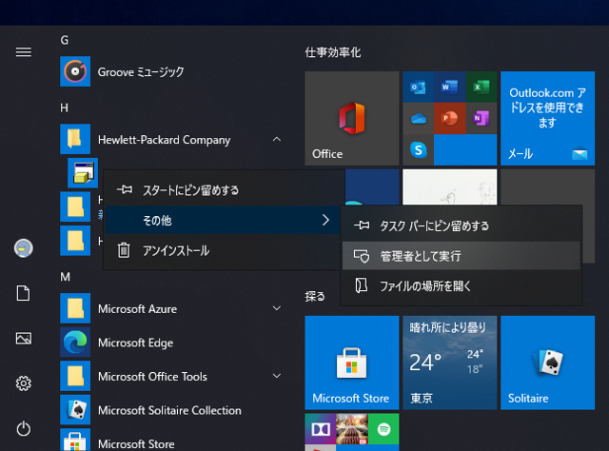Click the Microsoft Azure folder icon
This screenshot has width=609, height=451.
point(75,308)
